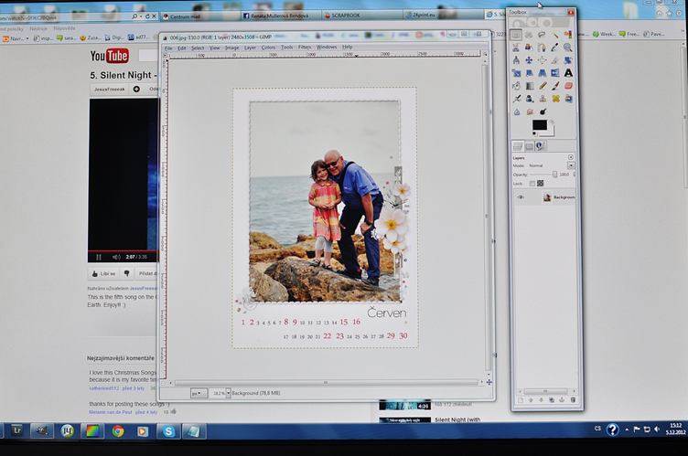Adjust the layer Opacity slider

click(543, 175)
